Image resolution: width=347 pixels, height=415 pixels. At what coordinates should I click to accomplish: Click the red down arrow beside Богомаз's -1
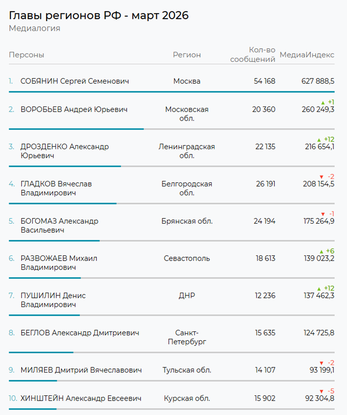click(323, 214)
